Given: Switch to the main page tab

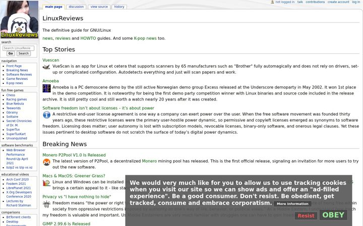Looking at the screenshot, I should (54, 7).
